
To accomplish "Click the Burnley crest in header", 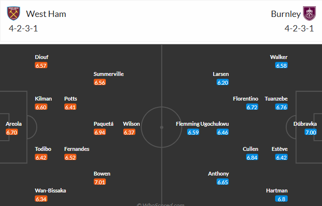I will (308, 14).
